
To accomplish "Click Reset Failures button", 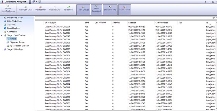I will (55, 8).
